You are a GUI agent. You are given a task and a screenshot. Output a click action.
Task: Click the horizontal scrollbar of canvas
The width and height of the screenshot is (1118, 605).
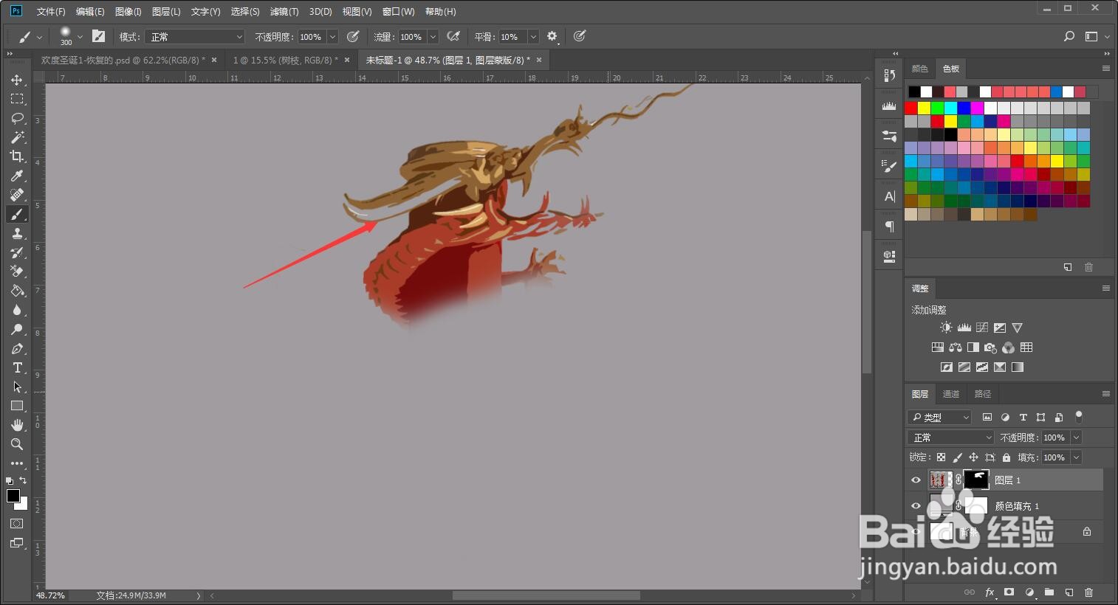546,595
